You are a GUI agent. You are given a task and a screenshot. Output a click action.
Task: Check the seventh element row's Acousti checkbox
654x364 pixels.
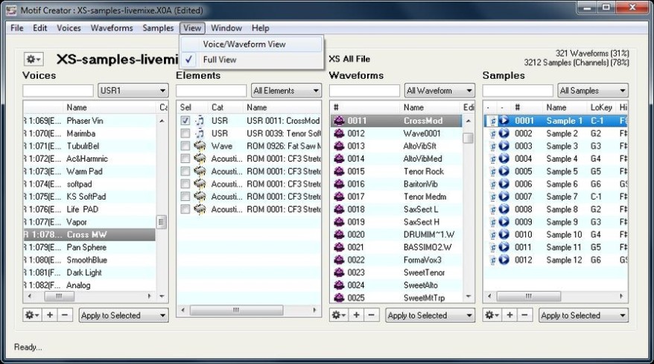point(185,197)
